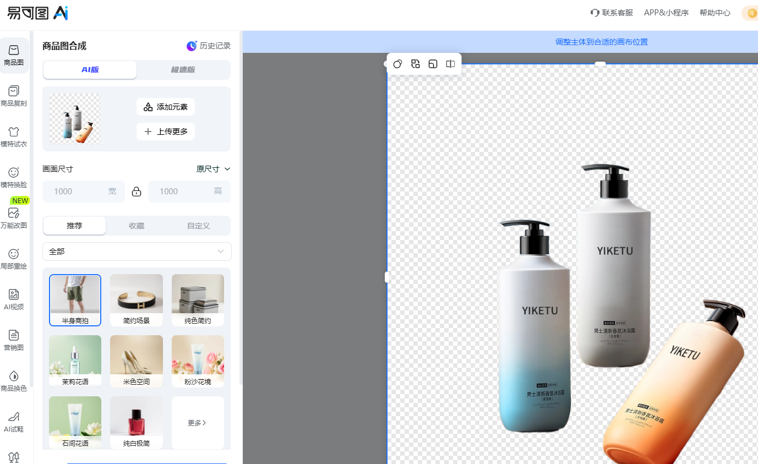Open the 商品图 sidebar tool
Viewport: 758px width, 464px height.
pyautogui.click(x=14, y=56)
